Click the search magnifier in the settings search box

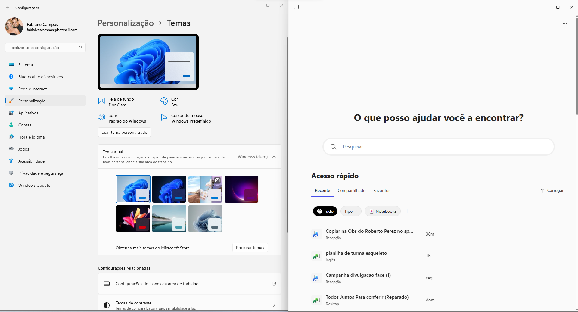pos(80,48)
